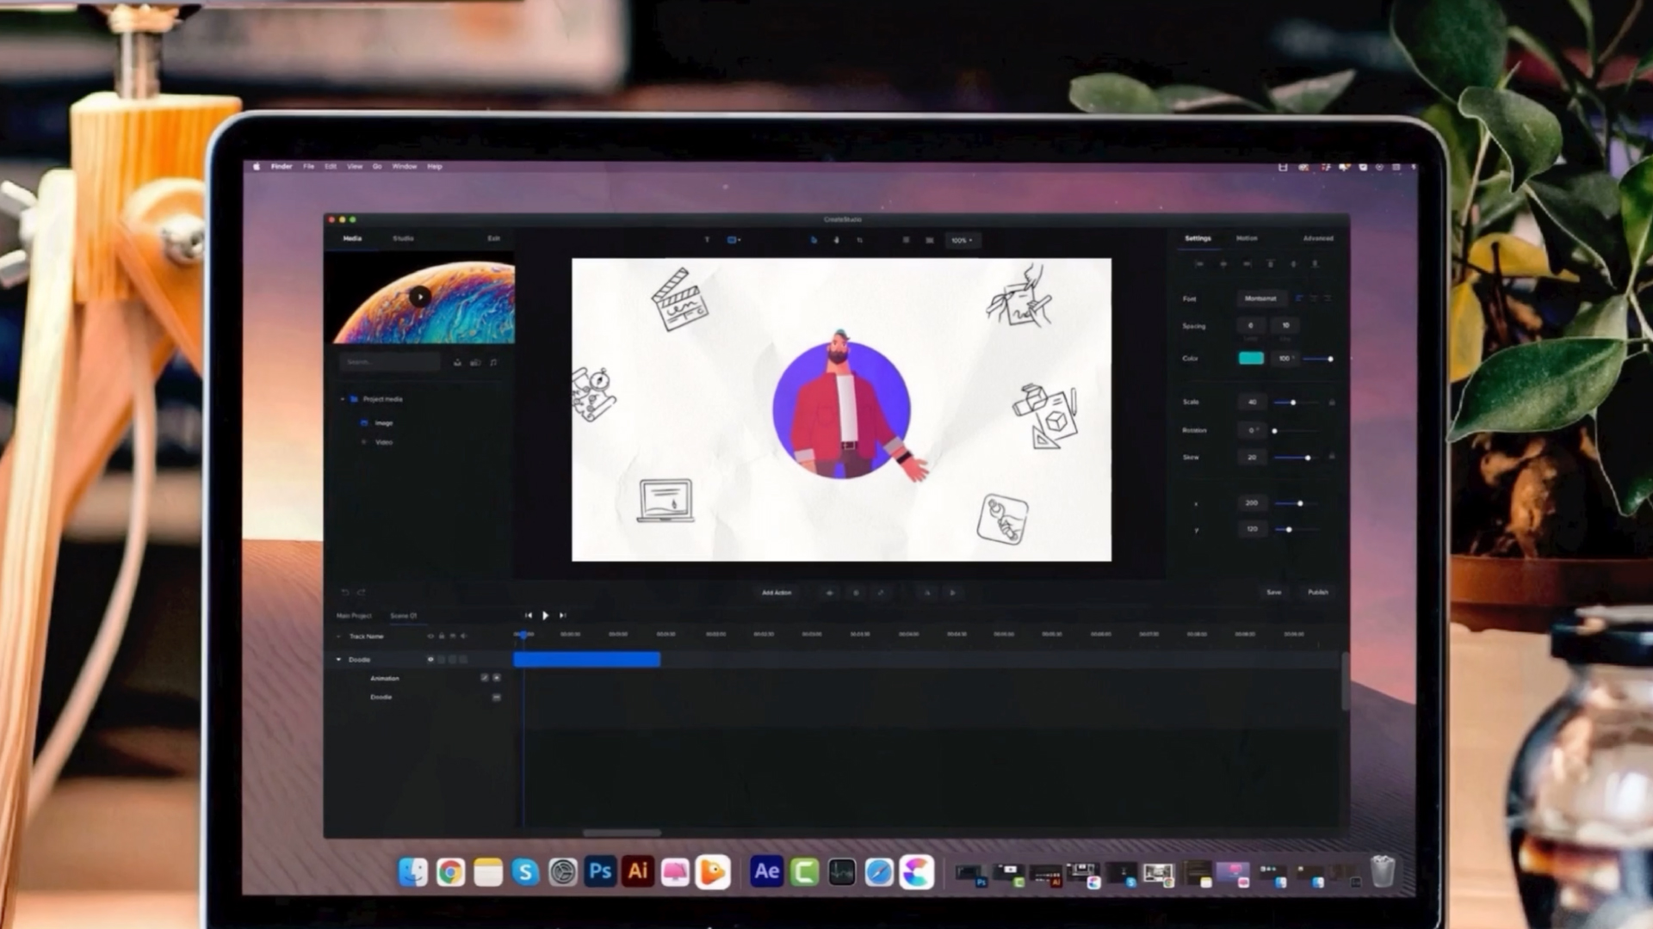This screenshot has width=1653, height=929.
Task: Hide the Doodle track with its eye toggle
Action: [430, 660]
